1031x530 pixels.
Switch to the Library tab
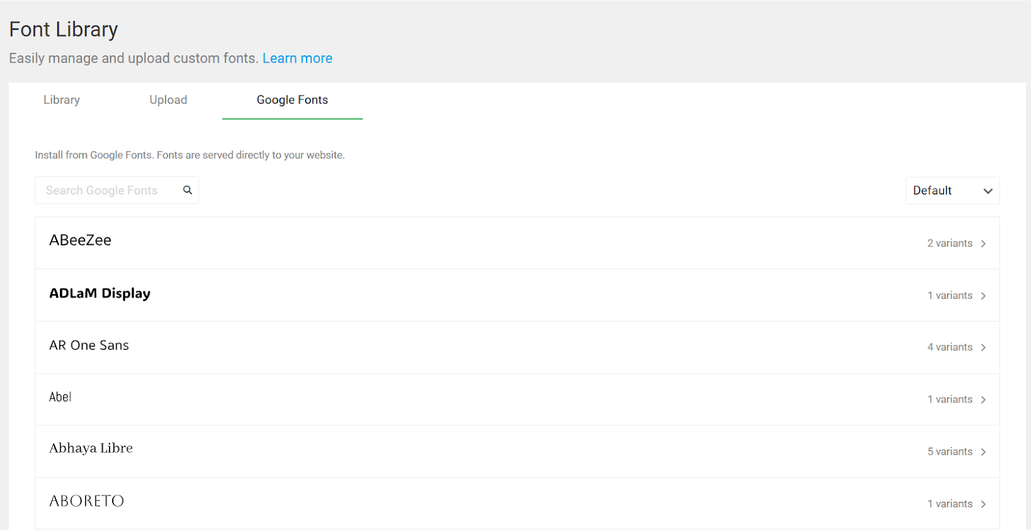coord(62,100)
